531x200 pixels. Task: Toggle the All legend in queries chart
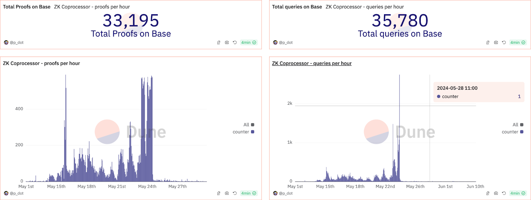coord(518,125)
